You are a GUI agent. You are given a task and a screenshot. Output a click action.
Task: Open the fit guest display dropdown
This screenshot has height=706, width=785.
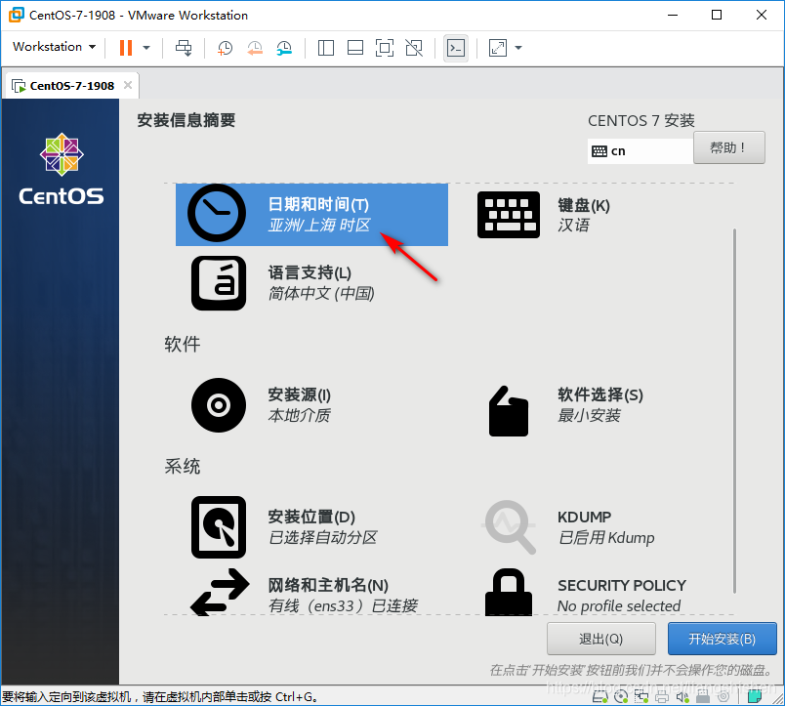(x=516, y=48)
